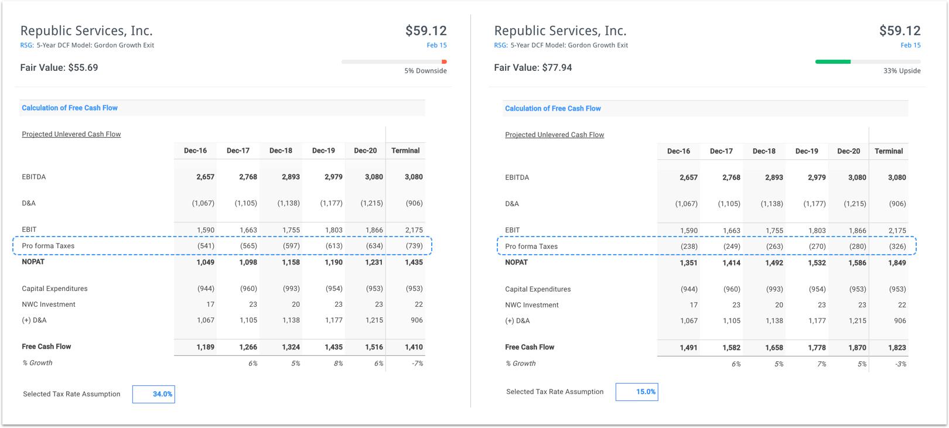Click the 33% Upside label

[902, 71]
